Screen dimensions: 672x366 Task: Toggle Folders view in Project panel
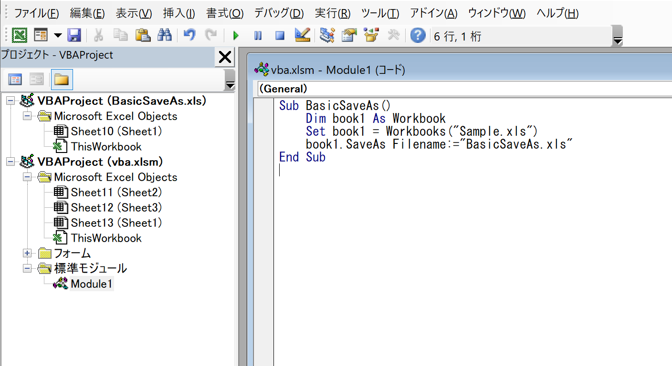coord(62,79)
